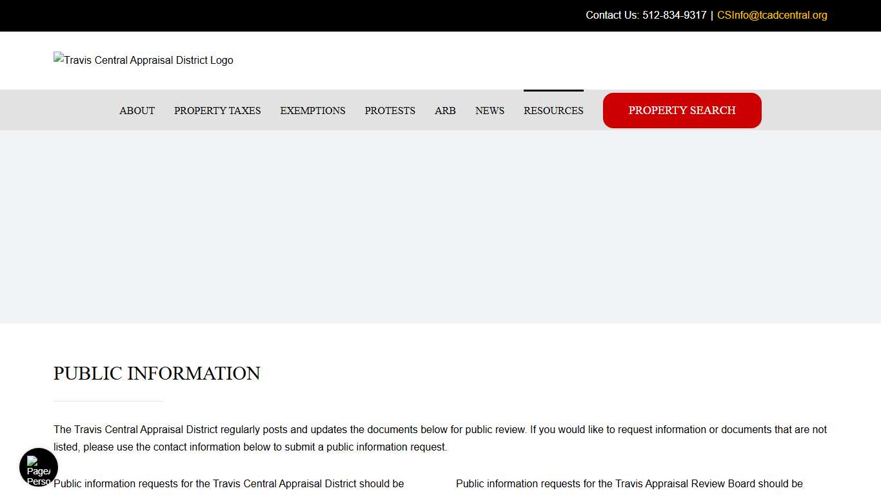Open the NEWS section
Screen dimensions: 881x495
[x=490, y=110]
